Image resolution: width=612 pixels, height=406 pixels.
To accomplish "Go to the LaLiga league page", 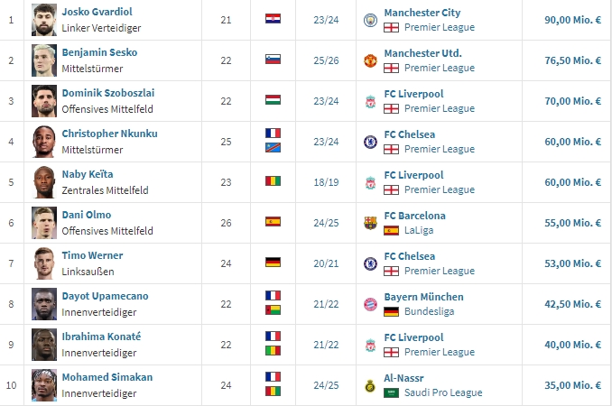I will tap(420, 230).
